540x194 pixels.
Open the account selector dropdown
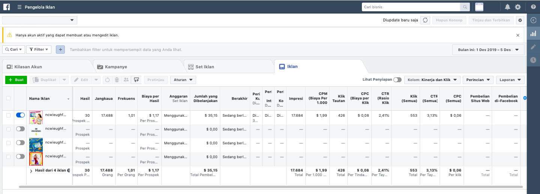click(x=40, y=20)
